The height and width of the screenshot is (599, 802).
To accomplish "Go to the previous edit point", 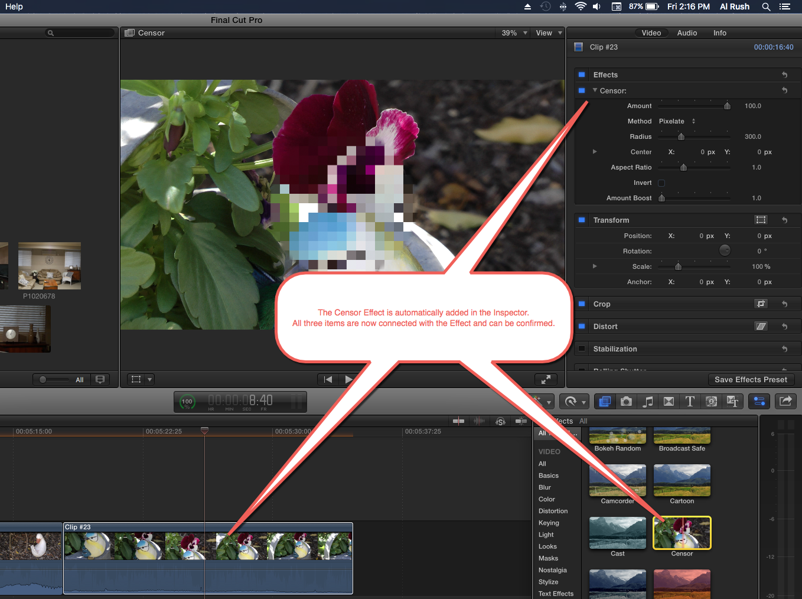I will pos(328,379).
